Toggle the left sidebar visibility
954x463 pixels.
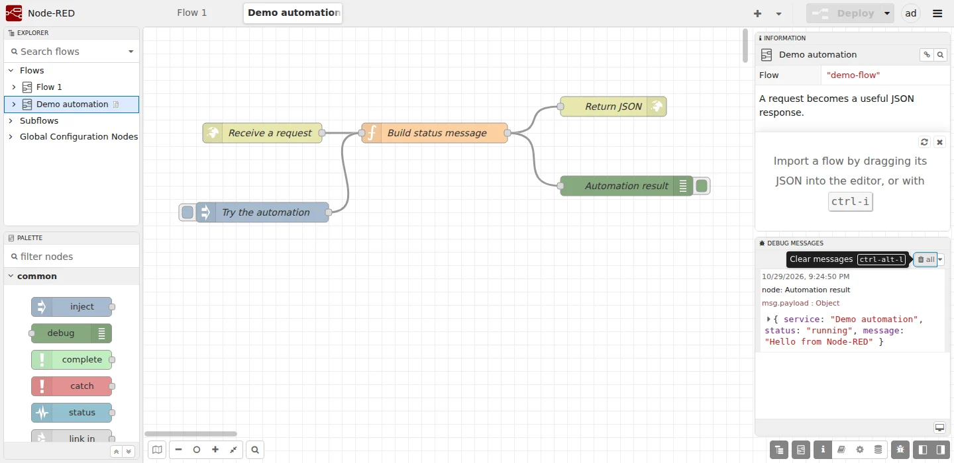(x=922, y=450)
